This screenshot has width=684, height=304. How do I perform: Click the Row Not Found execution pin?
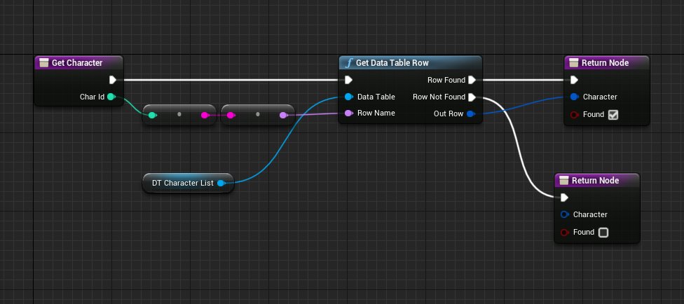pyautogui.click(x=472, y=97)
